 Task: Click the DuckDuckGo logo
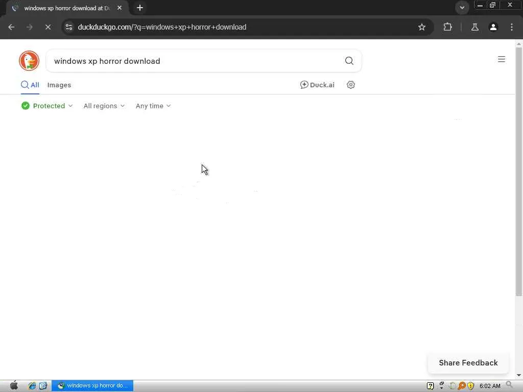(x=29, y=61)
